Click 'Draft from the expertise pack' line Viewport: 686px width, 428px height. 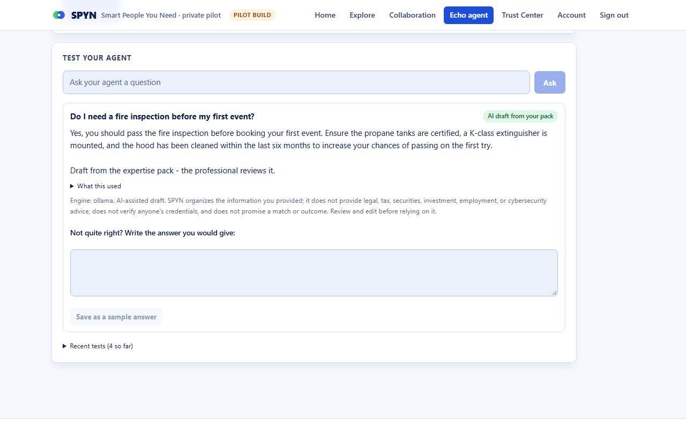pyautogui.click(x=173, y=171)
